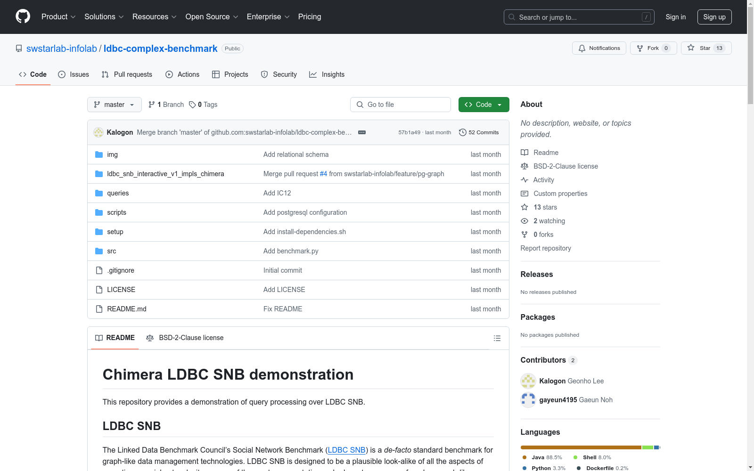
Task: Focus the Search or jump to field
Action: tap(579, 17)
